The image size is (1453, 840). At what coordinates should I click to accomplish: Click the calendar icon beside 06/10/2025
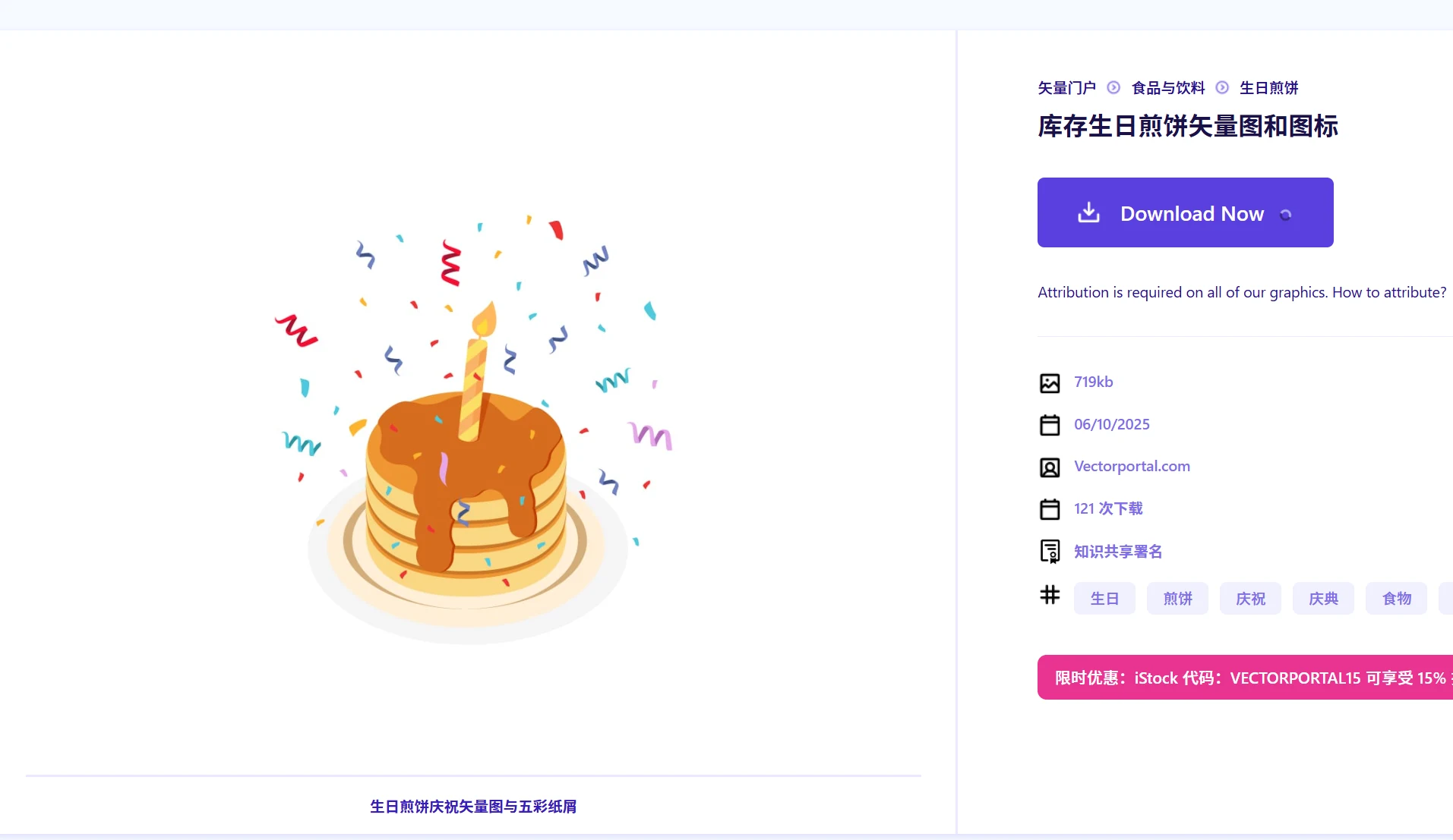coord(1049,425)
